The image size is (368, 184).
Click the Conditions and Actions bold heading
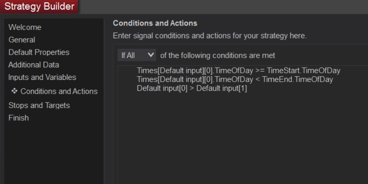[x=155, y=23]
